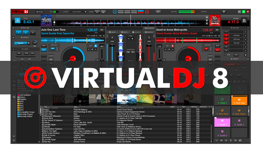Trigger the Kick Hard sampler pad
The height and width of the screenshot is (154, 263).
(x=222, y=111)
